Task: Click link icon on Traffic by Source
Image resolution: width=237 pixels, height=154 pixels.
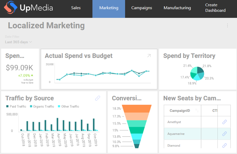Action: [x=97, y=98]
